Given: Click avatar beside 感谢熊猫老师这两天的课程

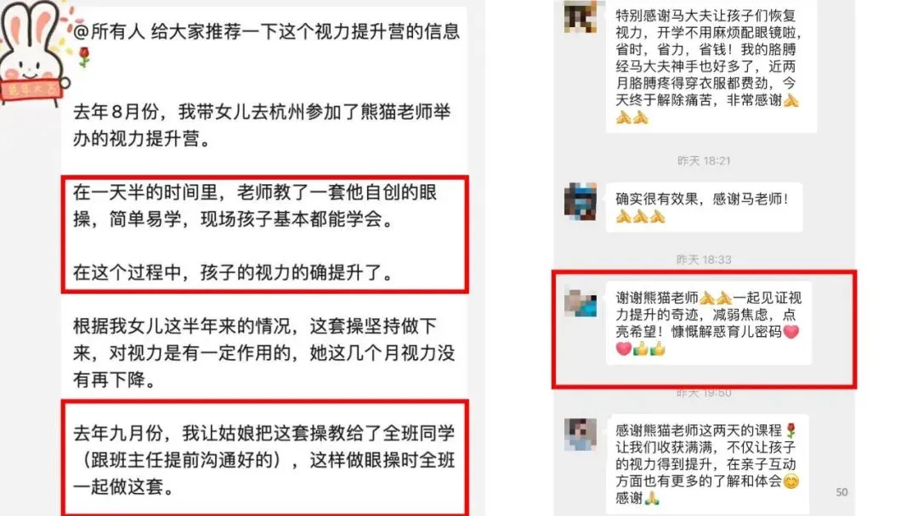Looking at the screenshot, I should point(581,435).
